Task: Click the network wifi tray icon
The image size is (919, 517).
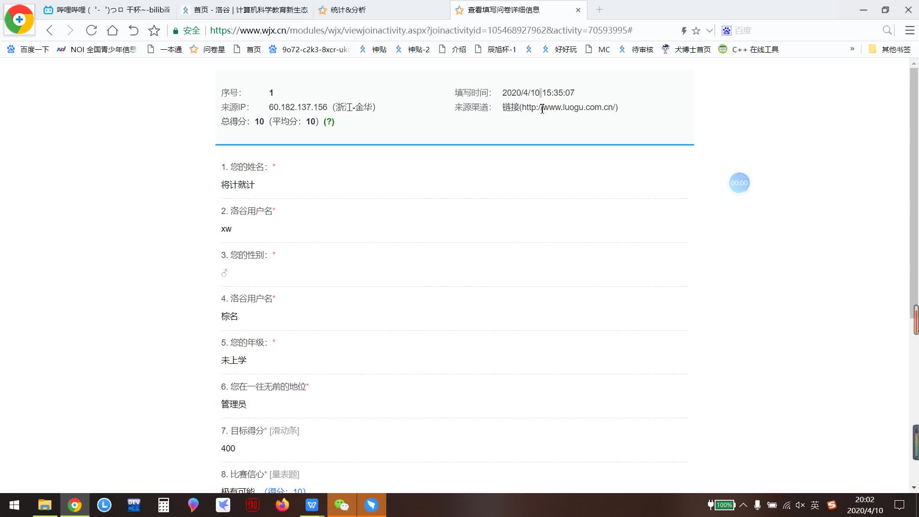Action: (786, 505)
